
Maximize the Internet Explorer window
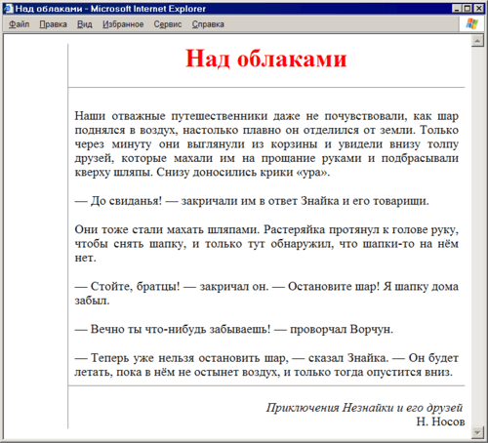point(468,9)
